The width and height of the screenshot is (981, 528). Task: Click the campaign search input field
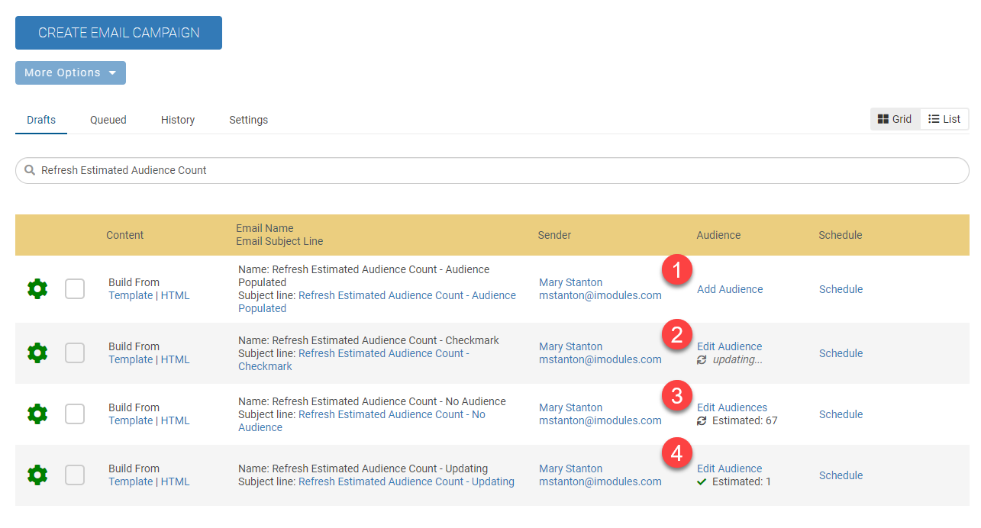pyautogui.click(x=496, y=170)
